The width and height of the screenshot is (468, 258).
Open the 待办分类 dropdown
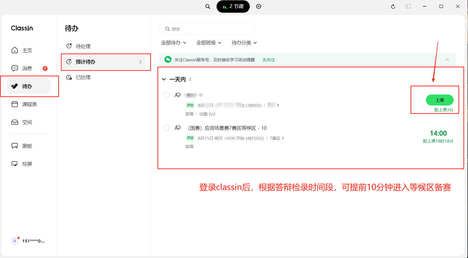(244, 43)
